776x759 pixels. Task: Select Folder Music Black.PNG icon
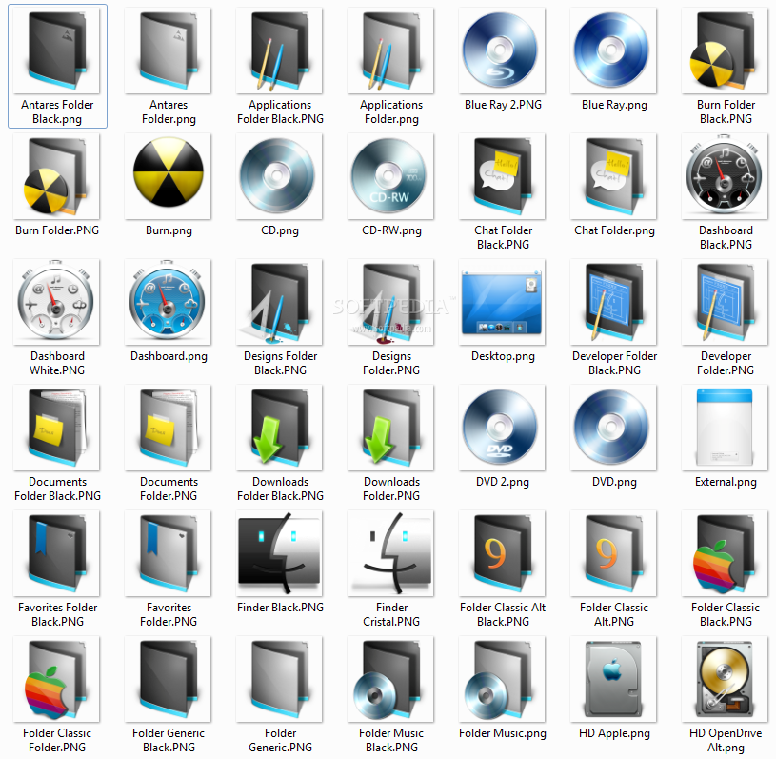tap(391, 679)
